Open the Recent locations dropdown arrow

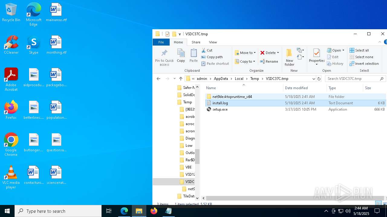(174, 79)
